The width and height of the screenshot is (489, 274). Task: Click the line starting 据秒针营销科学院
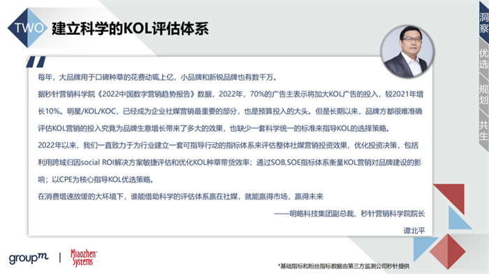pyautogui.click(x=231, y=94)
